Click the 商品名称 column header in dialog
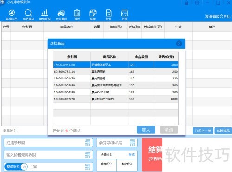The height and width of the screenshot is (172, 232). 110,57
